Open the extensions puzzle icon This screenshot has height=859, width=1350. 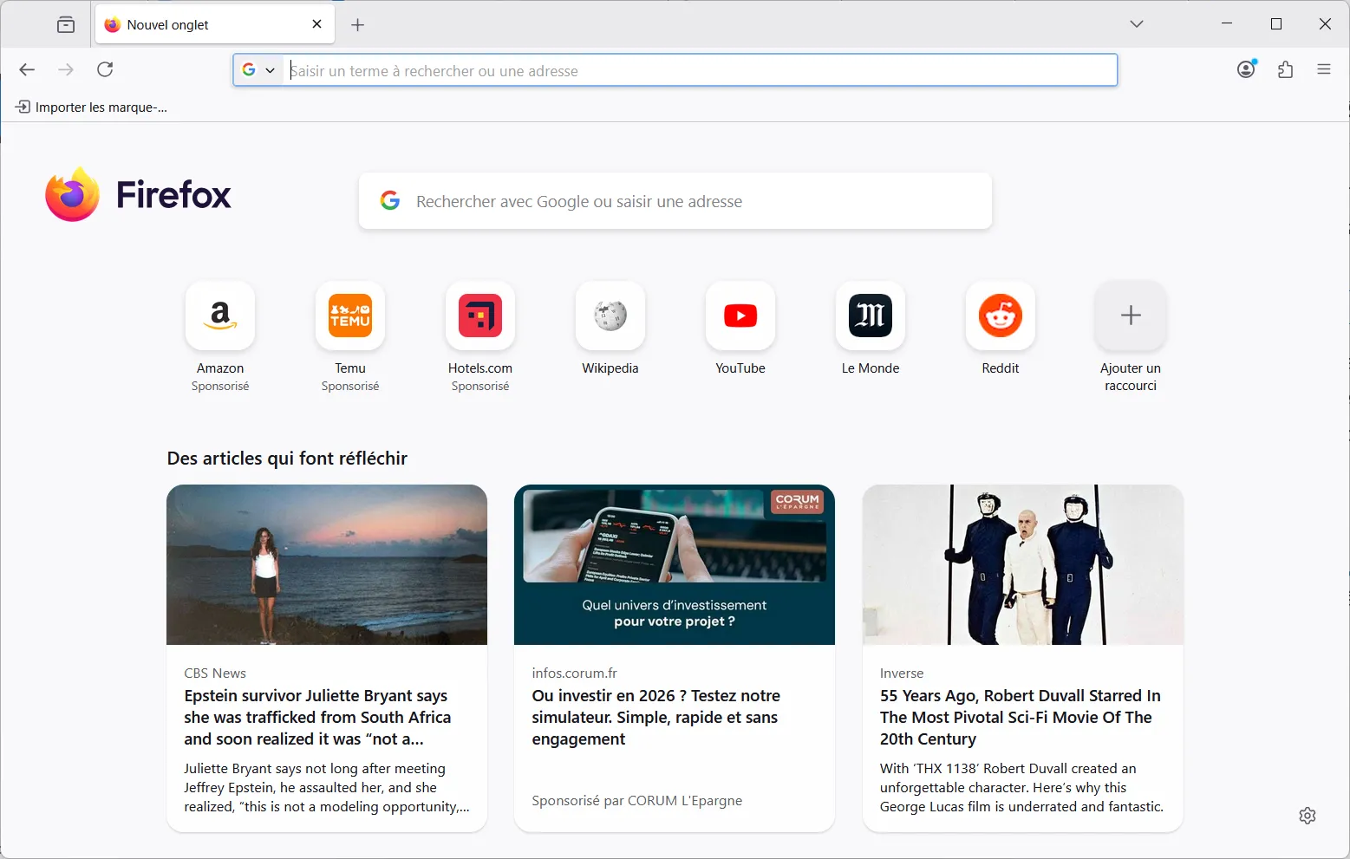pyautogui.click(x=1285, y=69)
